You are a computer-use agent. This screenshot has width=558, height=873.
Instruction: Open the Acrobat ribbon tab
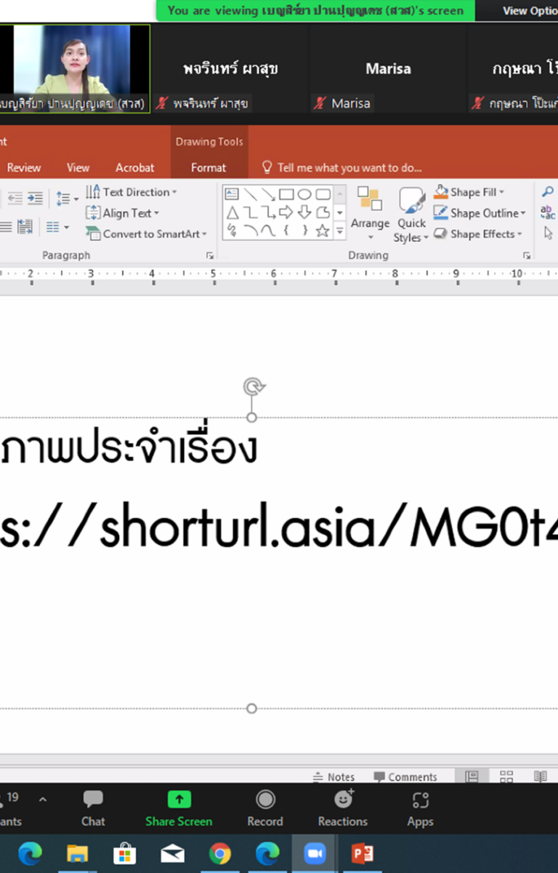[x=135, y=167]
